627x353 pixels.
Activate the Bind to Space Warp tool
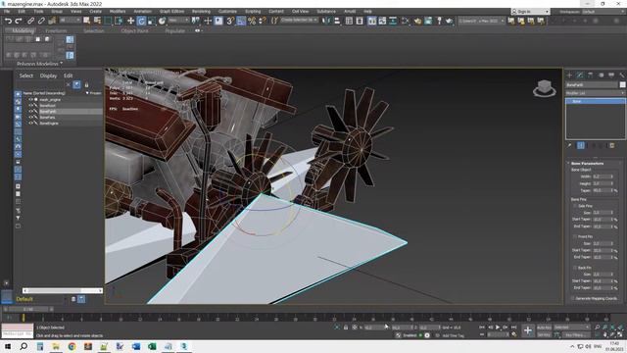coord(52,21)
